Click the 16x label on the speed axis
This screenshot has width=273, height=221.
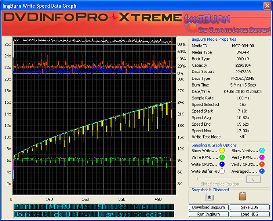click(x=8, y=102)
